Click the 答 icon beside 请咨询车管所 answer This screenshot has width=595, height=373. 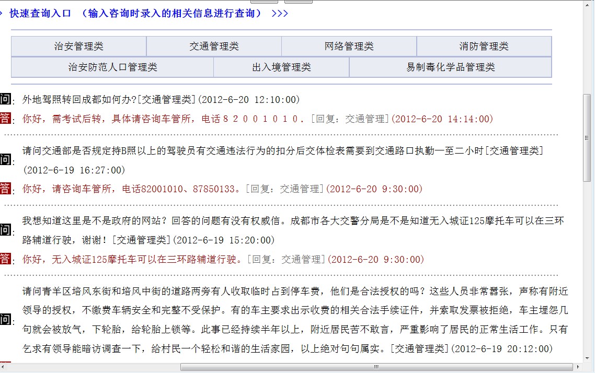[x=5, y=189]
